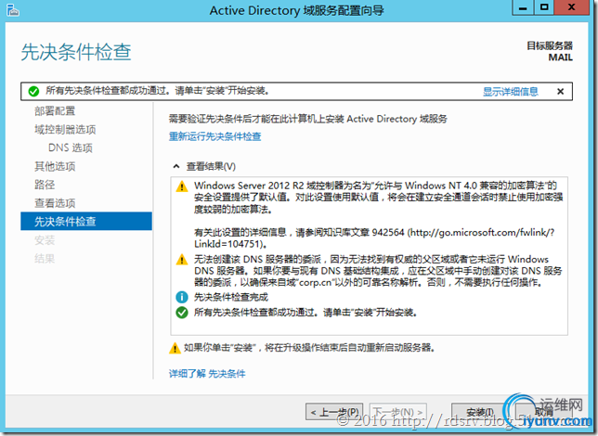Click the disabled 下一步(N) button
Viewport: 598px width, 436px height.
pyautogui.click(x=397, y=412)
